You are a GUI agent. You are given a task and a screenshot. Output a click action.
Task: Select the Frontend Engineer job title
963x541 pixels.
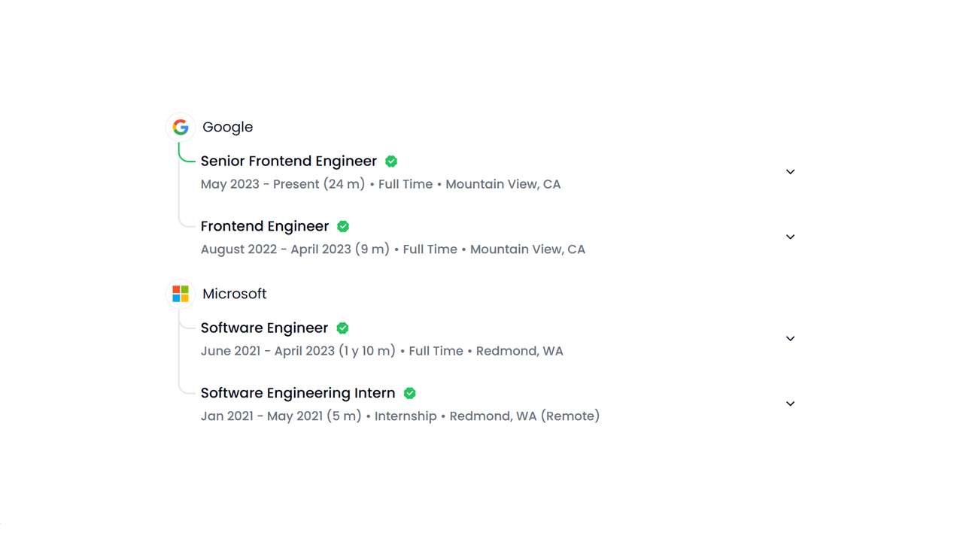[264, 226]
